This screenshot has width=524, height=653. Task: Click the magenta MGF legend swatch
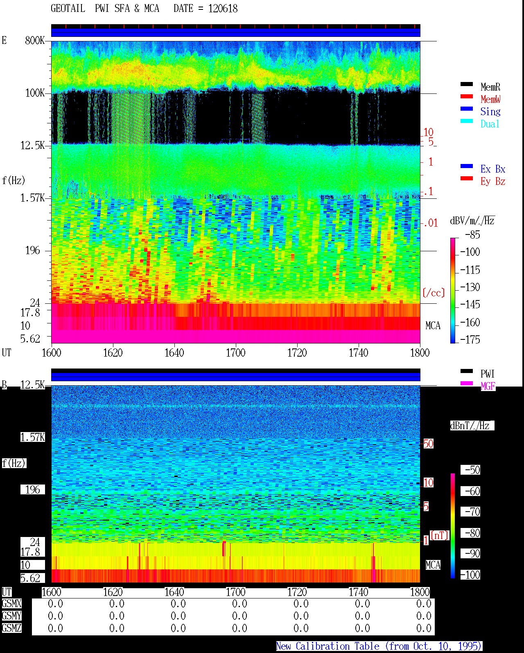[x=467, y=384]
